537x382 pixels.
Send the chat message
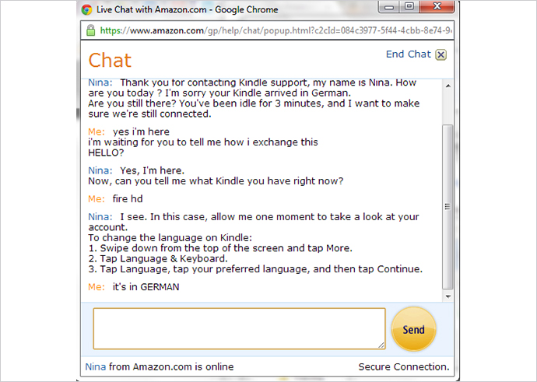[414, 329]
